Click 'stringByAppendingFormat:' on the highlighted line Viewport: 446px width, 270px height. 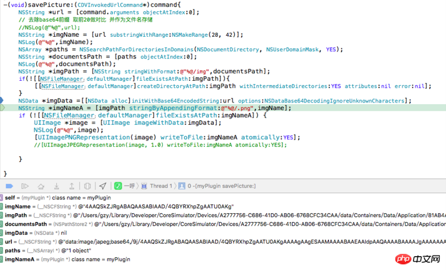(174, 108)
